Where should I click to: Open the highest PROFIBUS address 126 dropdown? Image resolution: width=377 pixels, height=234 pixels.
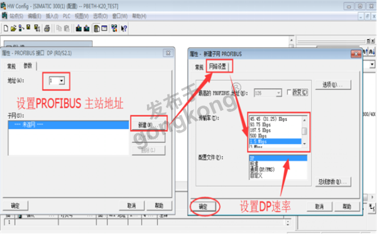click(278, 93)
